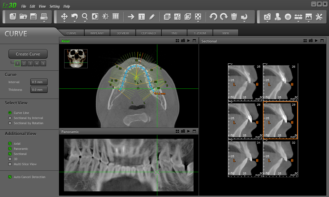The height and width of the screenshot is (197, 329).
Task: Enable the 3D additional view checkbox
Action: (10, 159)
